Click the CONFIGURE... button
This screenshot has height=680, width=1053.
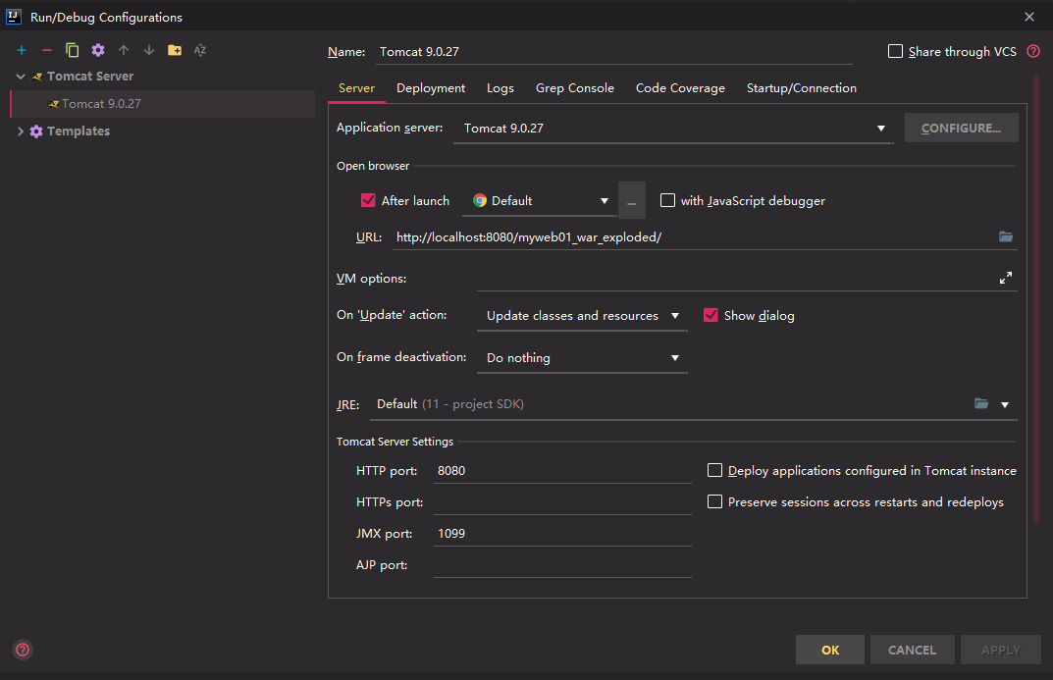(x=961, y=129)
